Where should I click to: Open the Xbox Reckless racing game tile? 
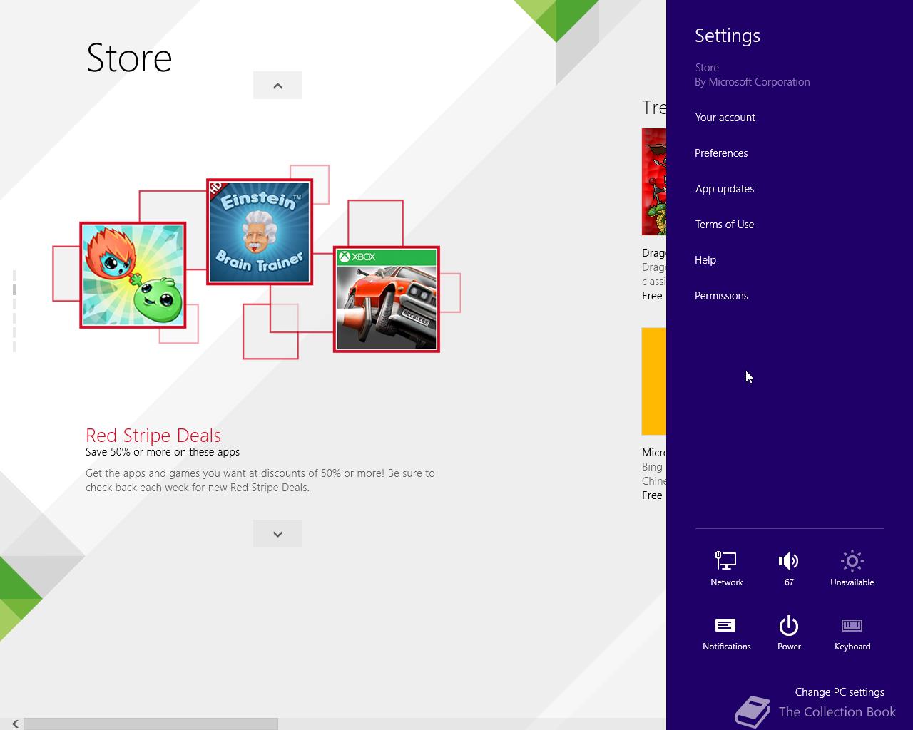tap(387, 299)
